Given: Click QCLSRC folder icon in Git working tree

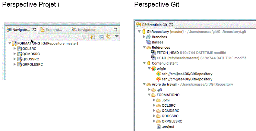Looking at the screenshot, I should point(159,105).
